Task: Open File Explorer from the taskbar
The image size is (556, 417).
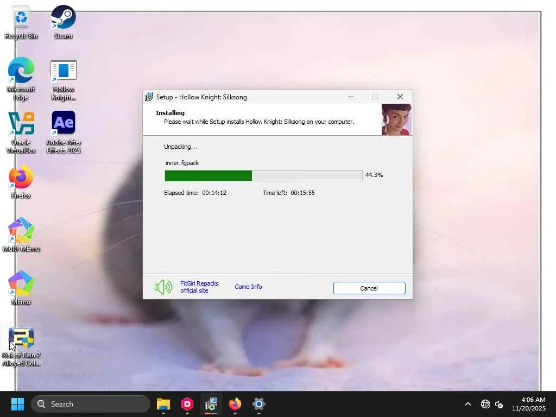Action: click(163, 404)
